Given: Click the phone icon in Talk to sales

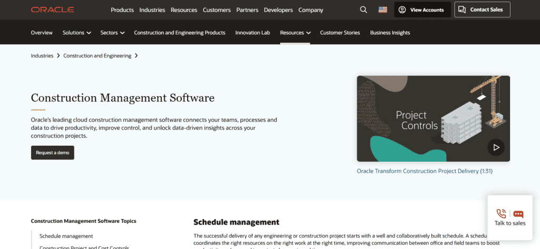Looking at the screenshot, I should click(502, 214).
